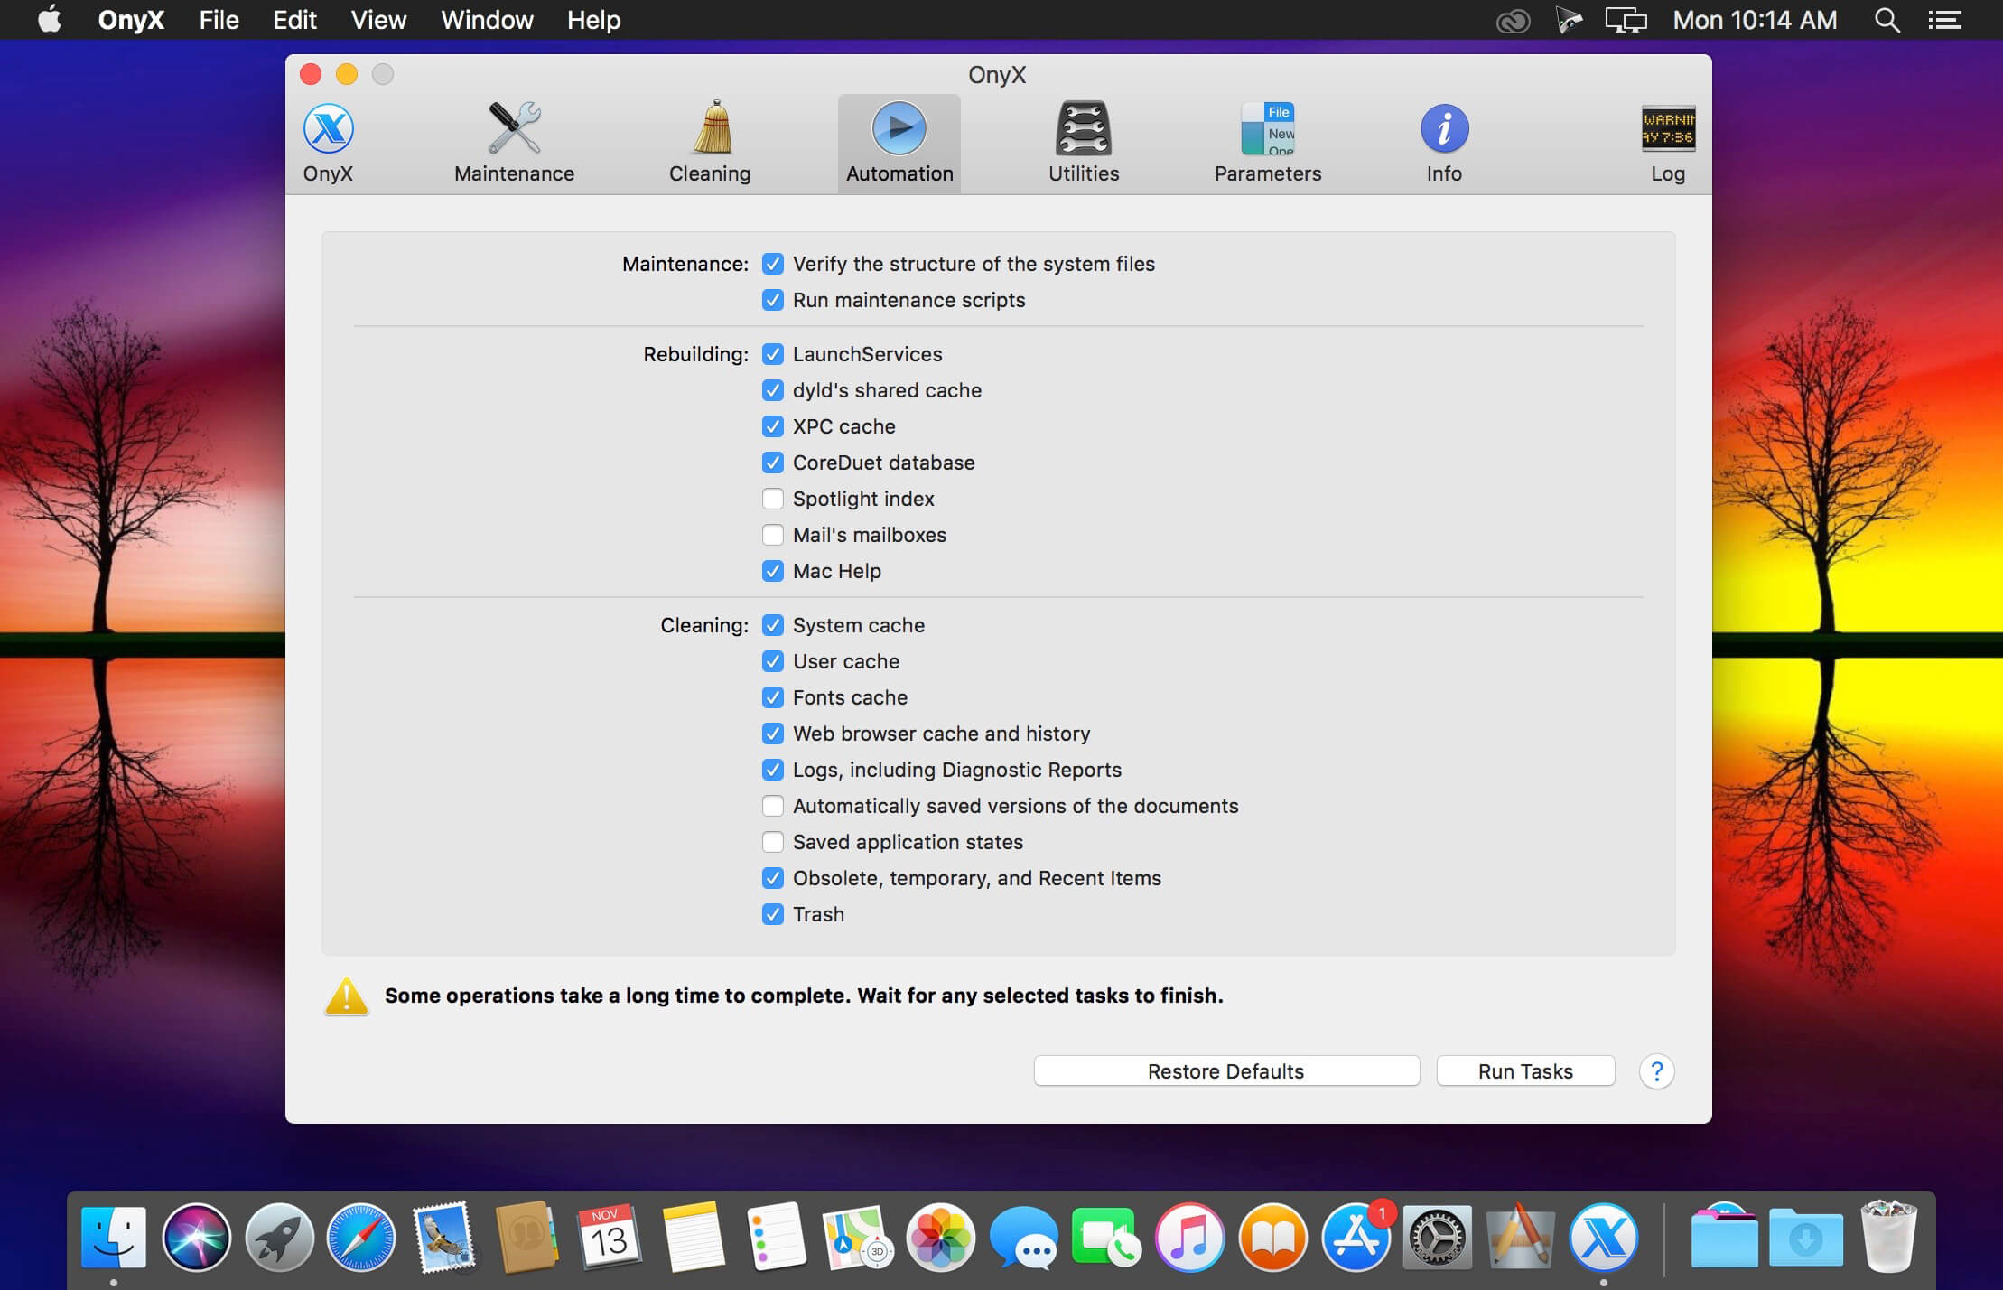Click the OnyX icon in the Dock

[1604, 1237]
